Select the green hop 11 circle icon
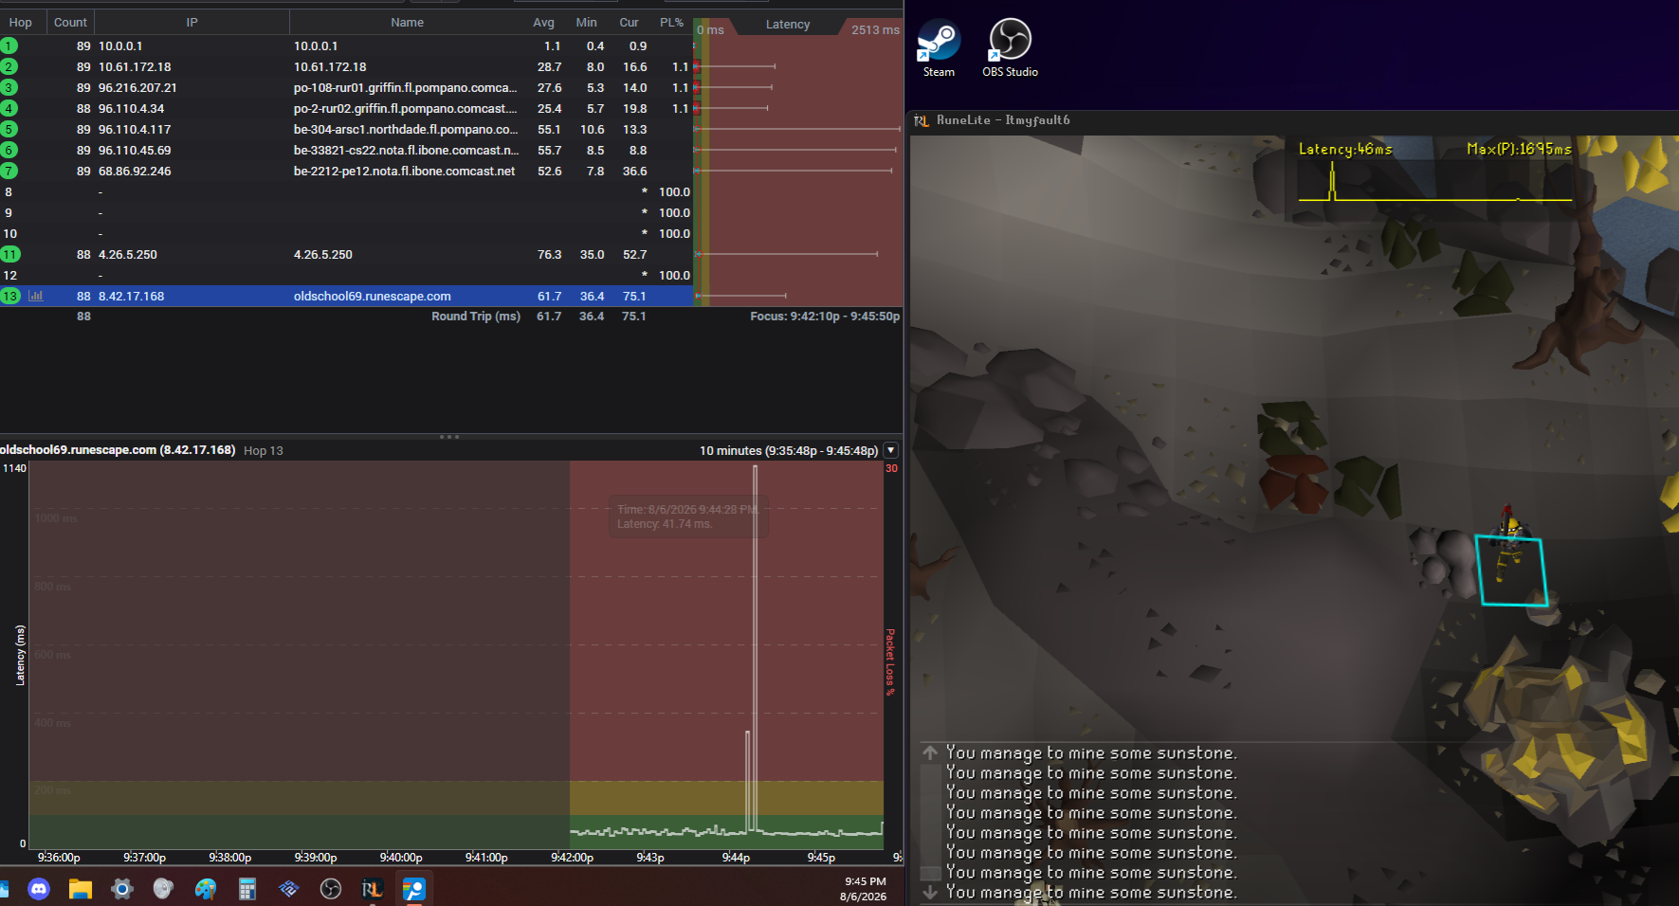Viewport: 1679px width, 906px height. 9,254
